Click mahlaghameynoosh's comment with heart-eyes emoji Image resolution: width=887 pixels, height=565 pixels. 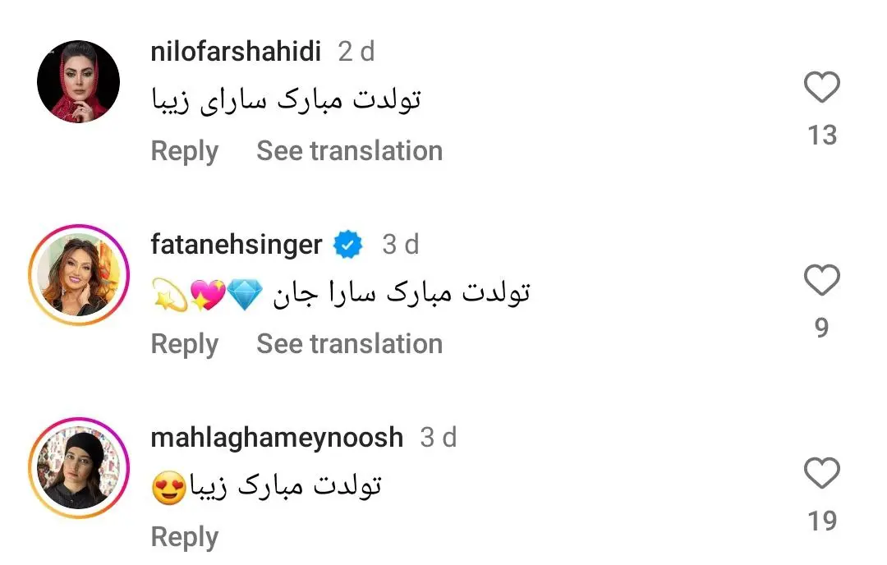267,487
